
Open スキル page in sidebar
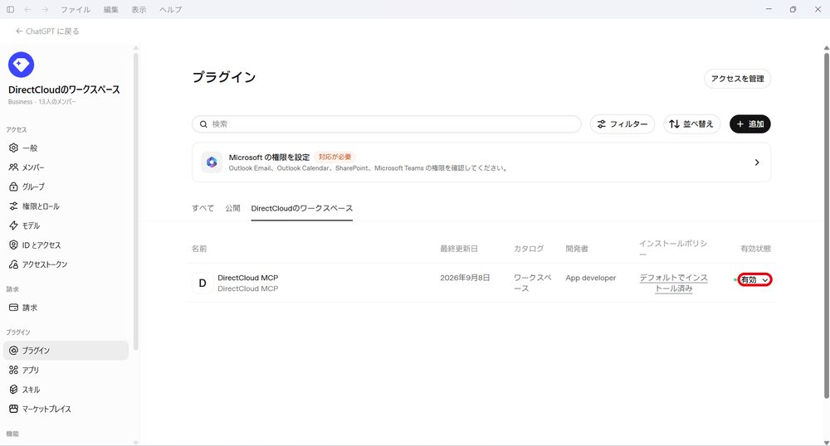click(x=66, y=390)
